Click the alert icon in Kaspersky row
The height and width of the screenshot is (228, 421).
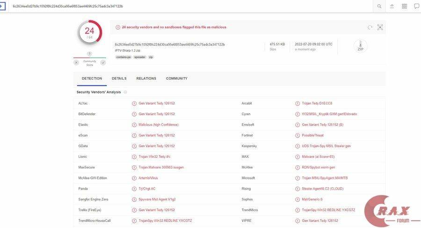[x=298, y=146]
